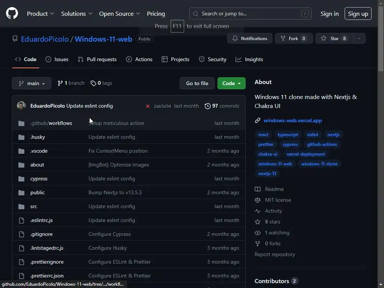Click the folder icon for .husky
Image resolution: width=384 pixels, height=288 pixels.
(21, 137)
